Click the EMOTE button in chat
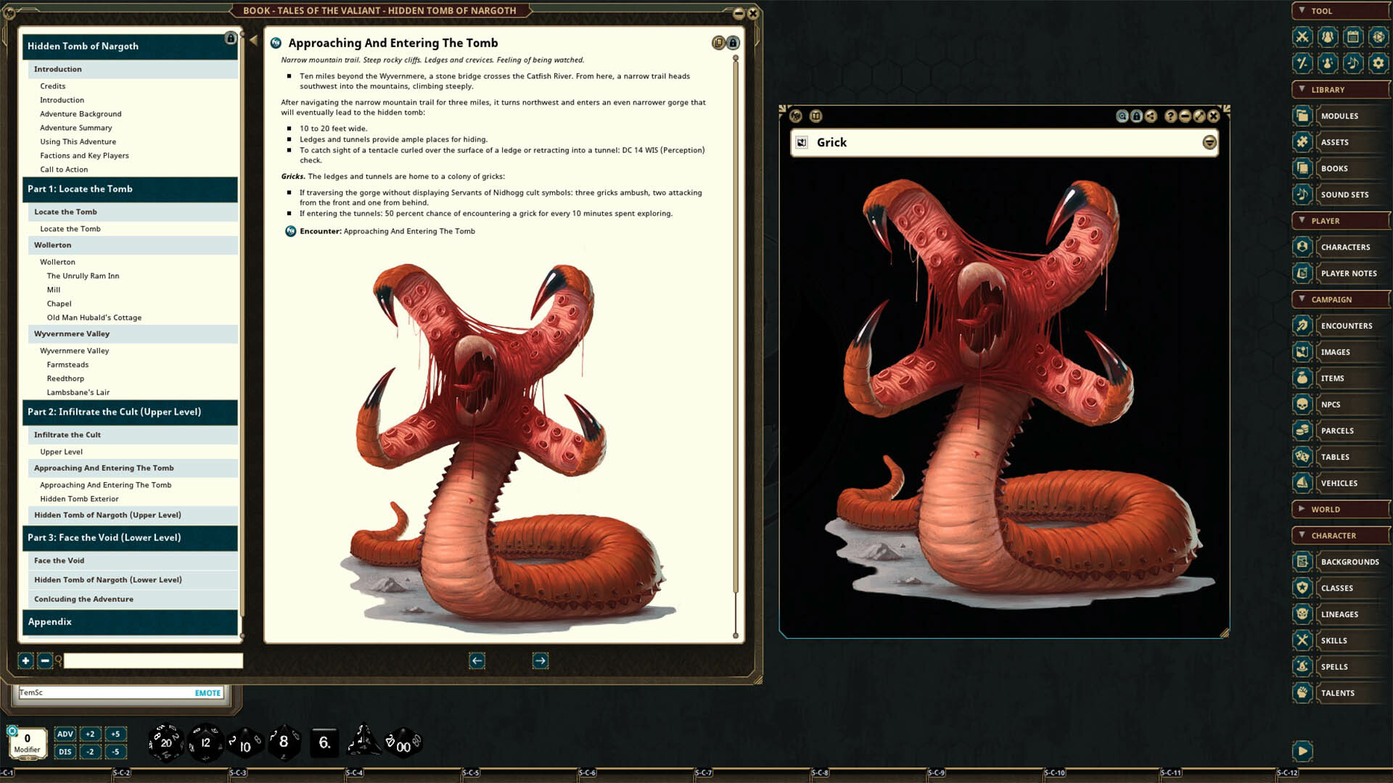The height and width of the screenshot is (783, 1393). pyautogui.click(x=208, y=693)
